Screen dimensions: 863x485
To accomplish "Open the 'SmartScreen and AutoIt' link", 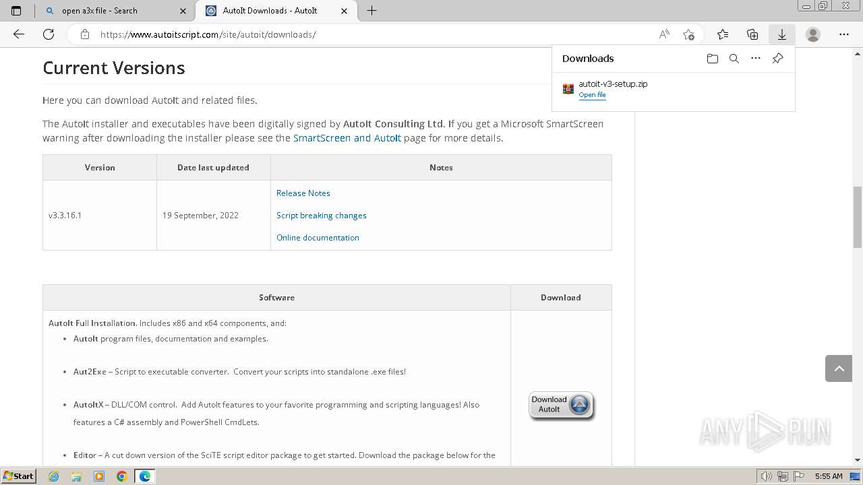I will click(347, 138).
